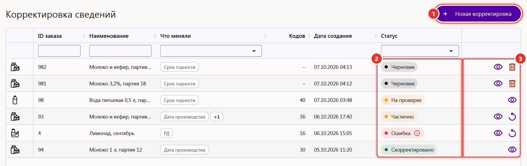Click the '+1' tag in row 93
This screenshot has height=166, width=527.
tap(217, 117)
